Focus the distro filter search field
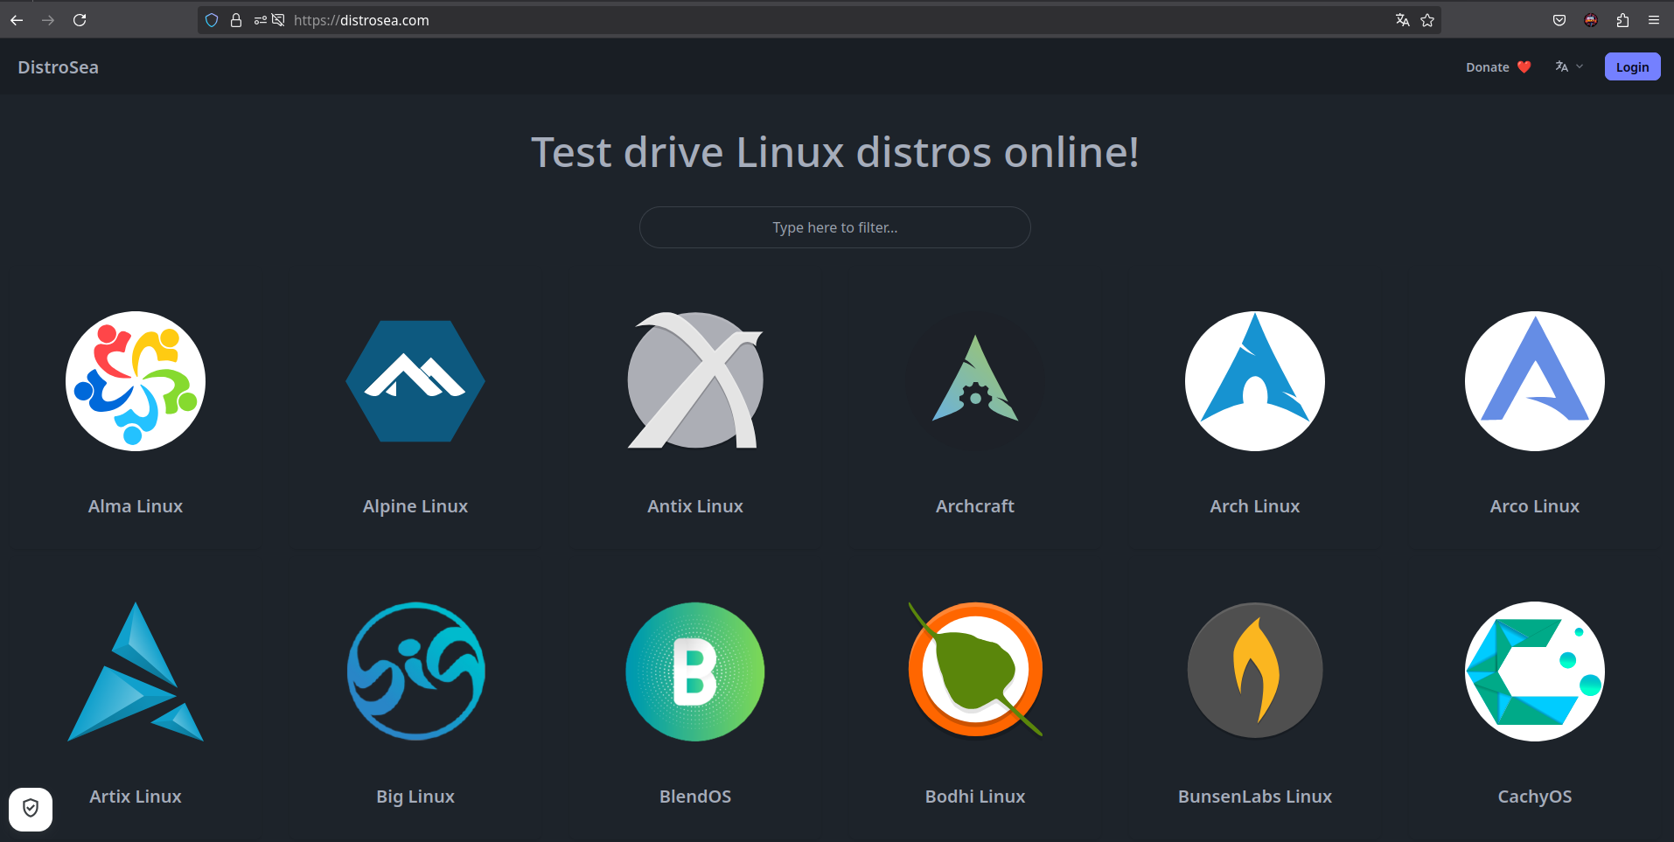1674x842 pixels. 834,227
